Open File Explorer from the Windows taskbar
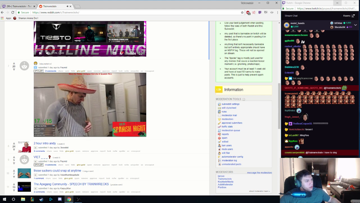 pyautogui.click(x=23, y=199)
